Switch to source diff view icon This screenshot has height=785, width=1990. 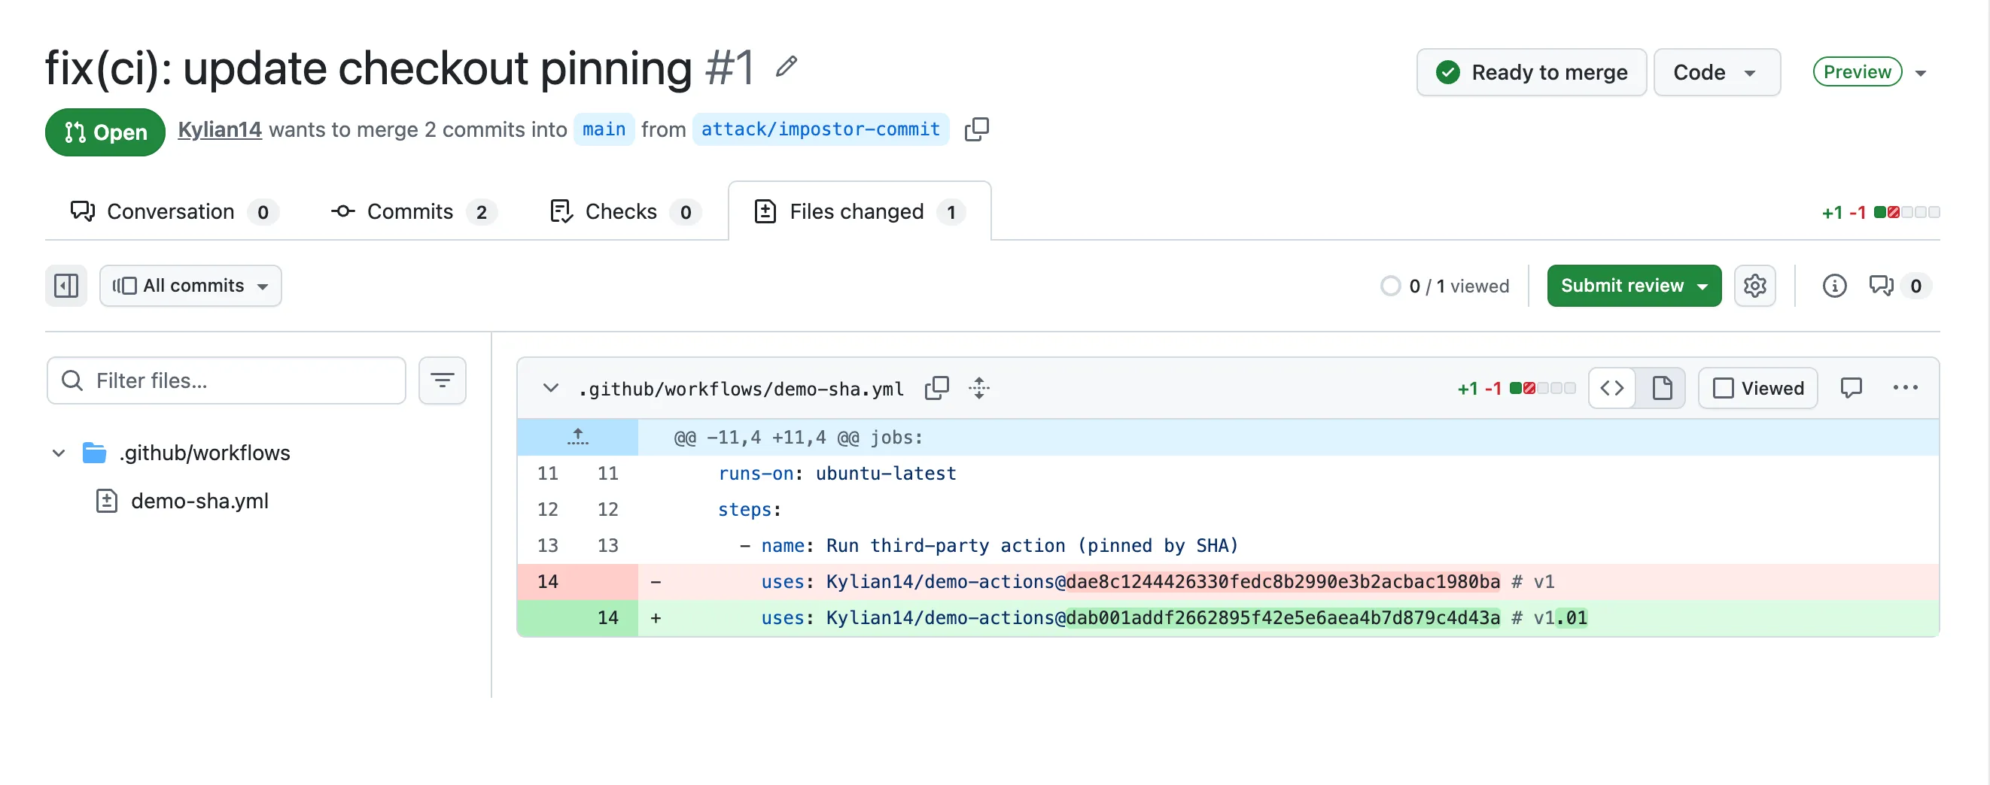[1612, 387]
